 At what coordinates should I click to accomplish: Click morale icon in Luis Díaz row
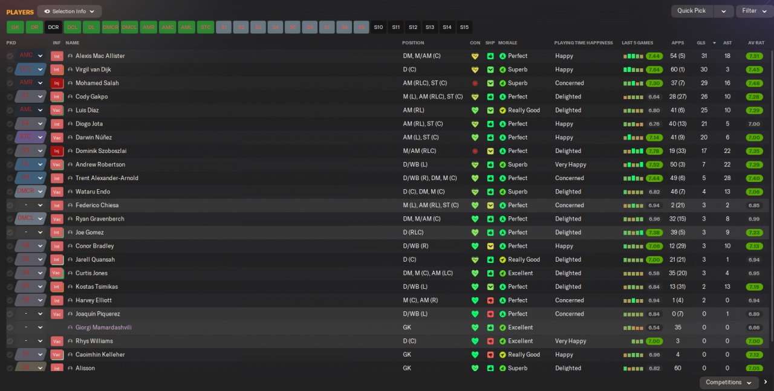(502, 111)
